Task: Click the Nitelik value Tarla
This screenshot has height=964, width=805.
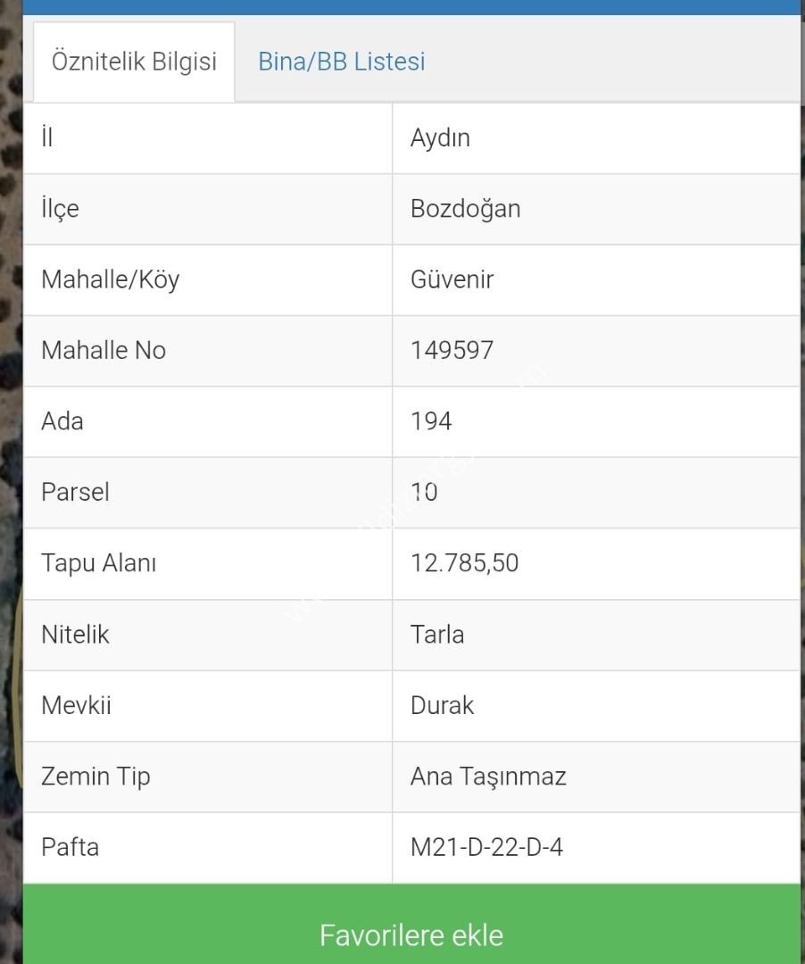Action: [437, 635]
